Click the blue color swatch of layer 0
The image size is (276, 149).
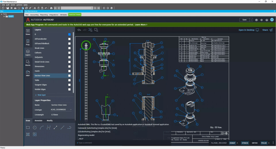coord(69,34)
